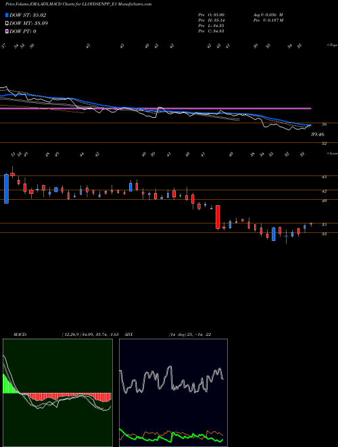Viewport: 338px width, 447px height.
Task: Click the 40 axis label on candlestick chart
Action: 324,200
